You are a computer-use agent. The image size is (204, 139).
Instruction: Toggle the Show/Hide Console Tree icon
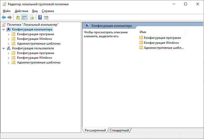(x=24, y=18)
